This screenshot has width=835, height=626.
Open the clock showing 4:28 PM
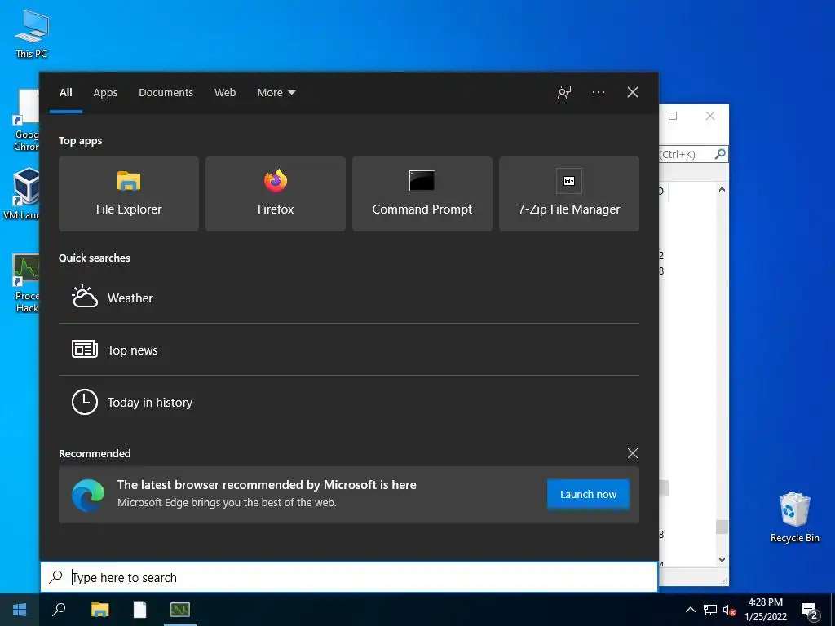[x=765, y=610]
